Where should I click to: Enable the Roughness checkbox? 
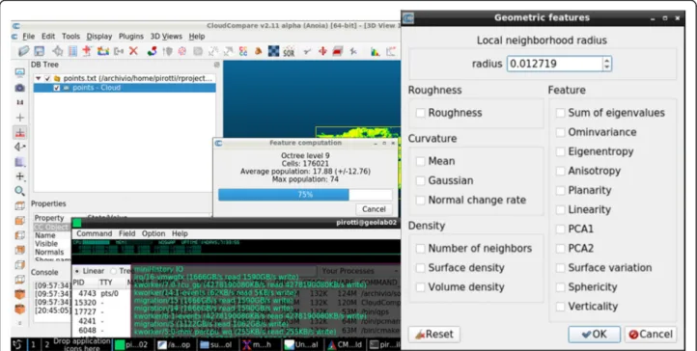click(x=420, y=113)
